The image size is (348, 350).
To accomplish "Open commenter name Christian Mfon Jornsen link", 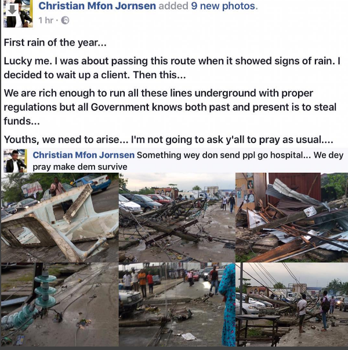I will (x=84, y=155).
